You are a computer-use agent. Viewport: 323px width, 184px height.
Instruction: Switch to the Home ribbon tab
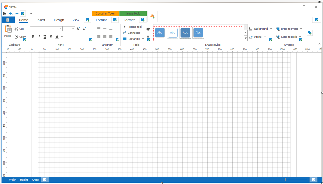24,20
